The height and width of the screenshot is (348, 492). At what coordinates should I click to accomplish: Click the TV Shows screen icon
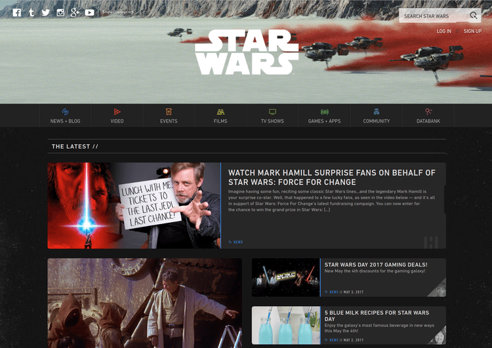pyautogui.click(x=272, y=112)
